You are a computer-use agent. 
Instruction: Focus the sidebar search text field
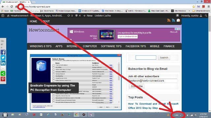point(146,58)
